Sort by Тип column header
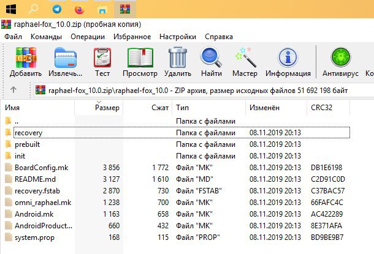Viewport: 374px width, 254px height. (x=208, y=108)
